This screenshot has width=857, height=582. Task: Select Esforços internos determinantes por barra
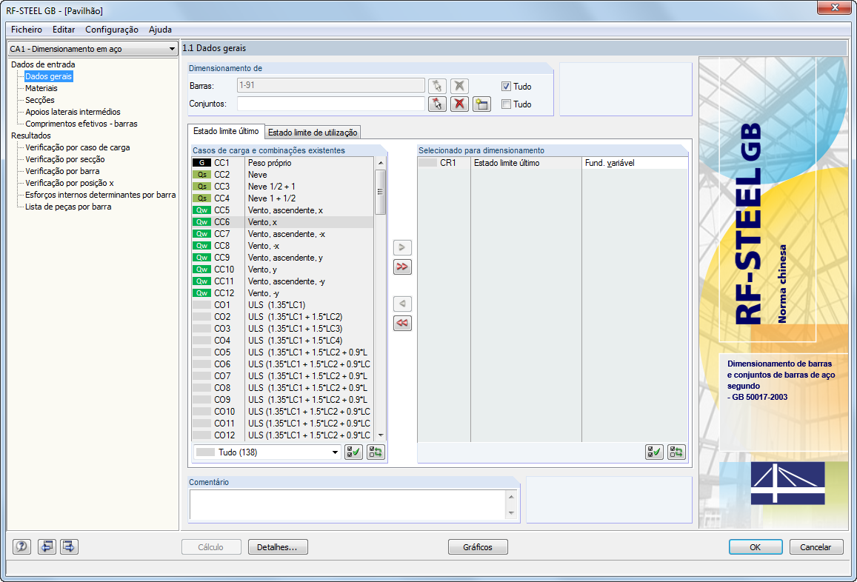[101, 195]
